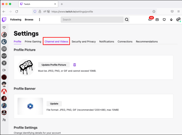Click the site padlock icon
Image resolution: width=182 pixels, height=135 pixels.
click(40, 12)
